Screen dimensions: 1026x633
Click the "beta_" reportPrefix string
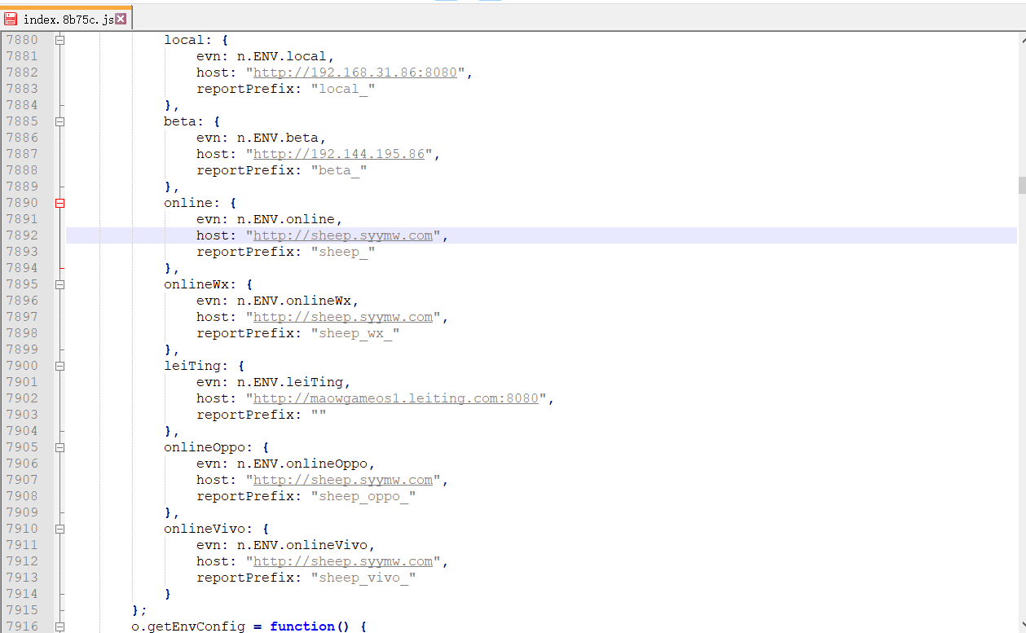pyautogui.click(x=339, y=170)
